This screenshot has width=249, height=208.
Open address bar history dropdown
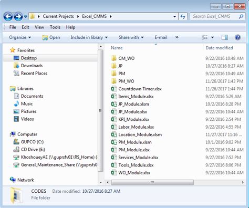tap(174, 17)
